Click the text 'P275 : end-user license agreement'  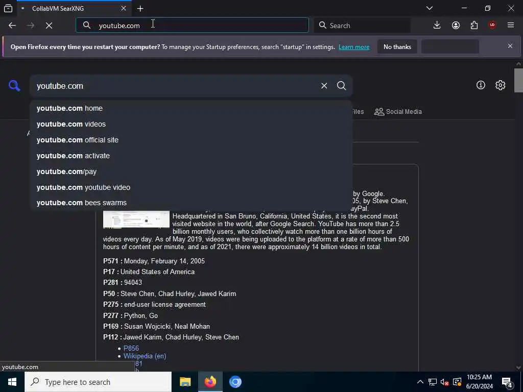pyautogui.click(x=154, y=304)
